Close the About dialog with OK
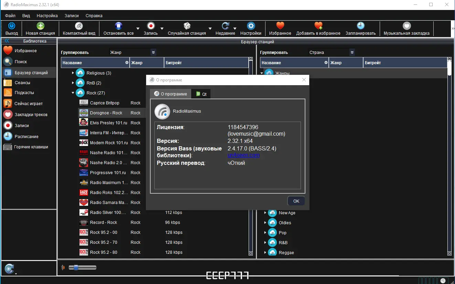The width and height of the screenshot is (455, 284). pyautogui.click(x=296, y=201)
